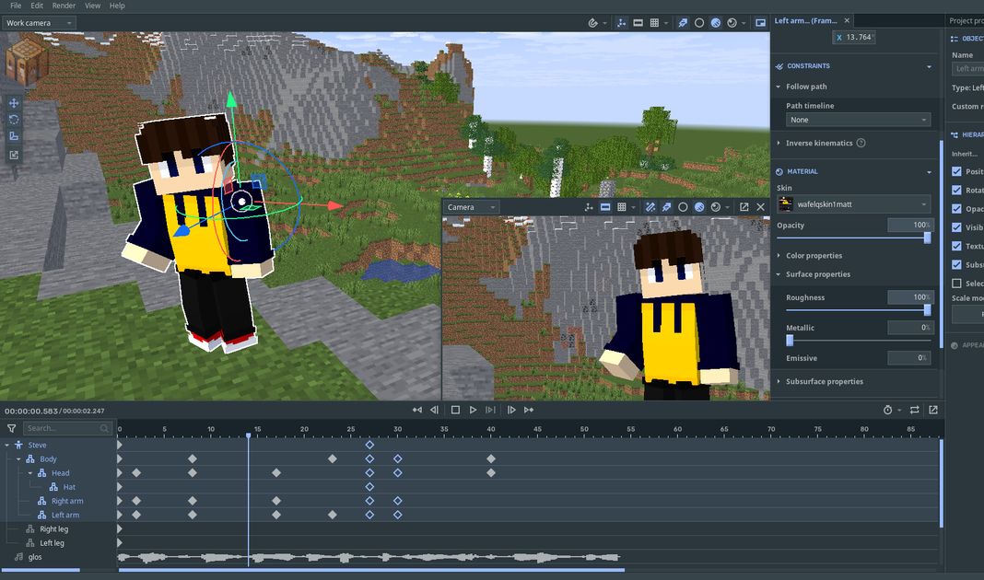The height and width of the screenshot is (580, 984).
Task: Select the move/position tool in viewport
Action: (14, 102)
